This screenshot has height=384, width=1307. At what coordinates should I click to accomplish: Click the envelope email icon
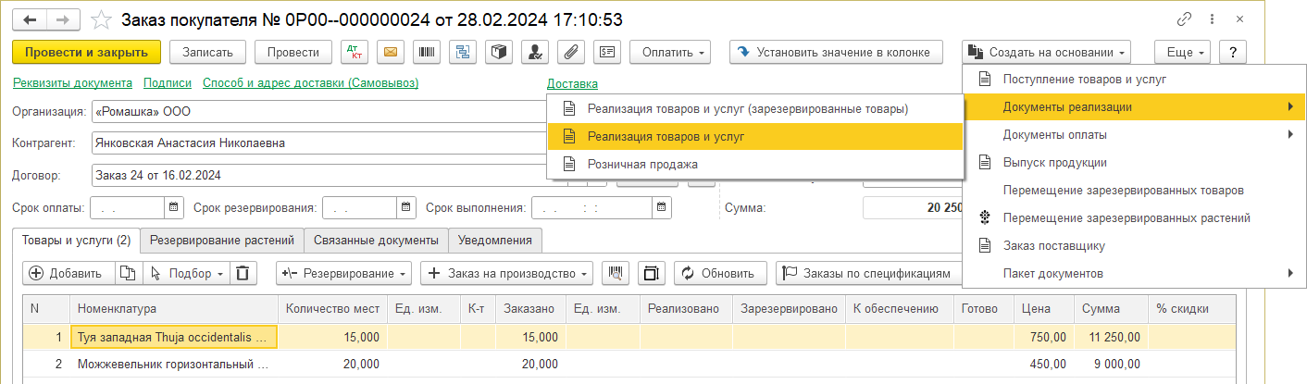[391, 52]
